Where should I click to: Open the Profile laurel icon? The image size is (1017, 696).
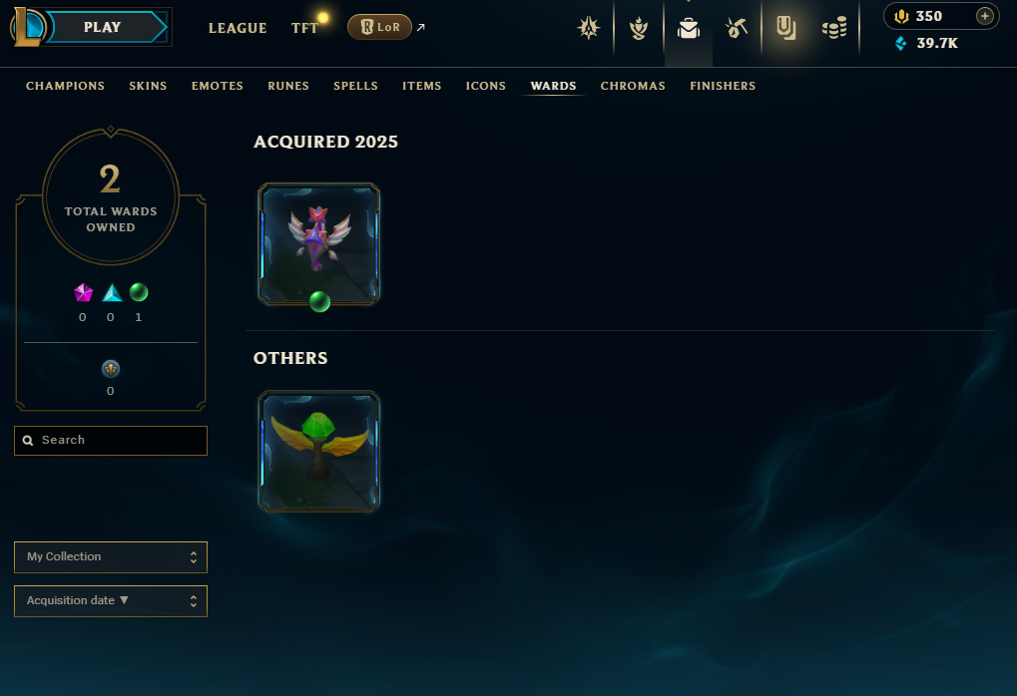click(638, 28)
